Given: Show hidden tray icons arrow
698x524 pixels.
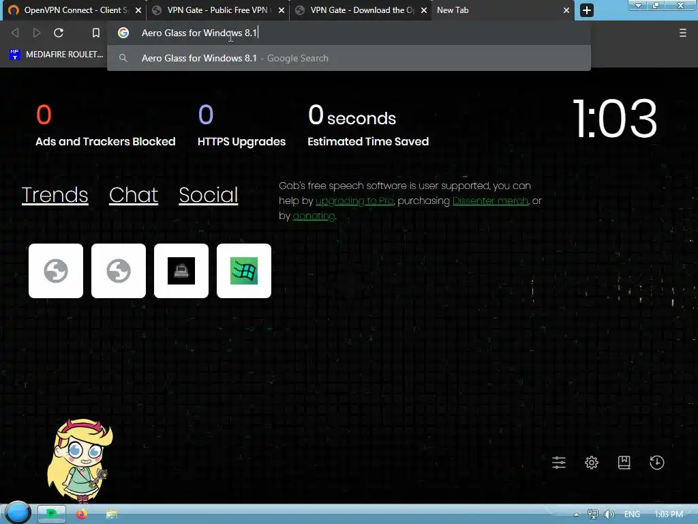Looking at the screenshot, I should click(x=576, y=514).
